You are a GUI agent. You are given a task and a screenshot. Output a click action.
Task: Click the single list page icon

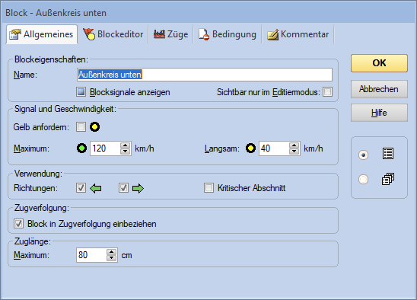pos(388,154)
